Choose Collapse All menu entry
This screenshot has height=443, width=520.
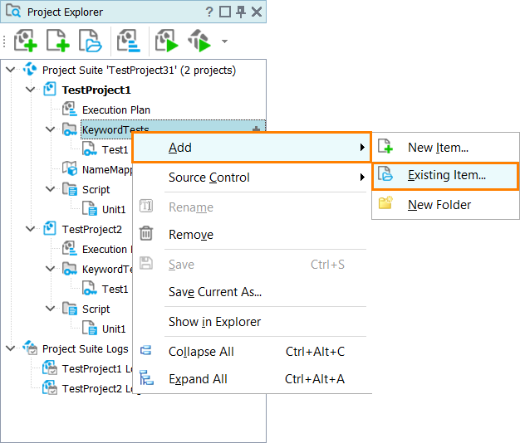(251, 352)
